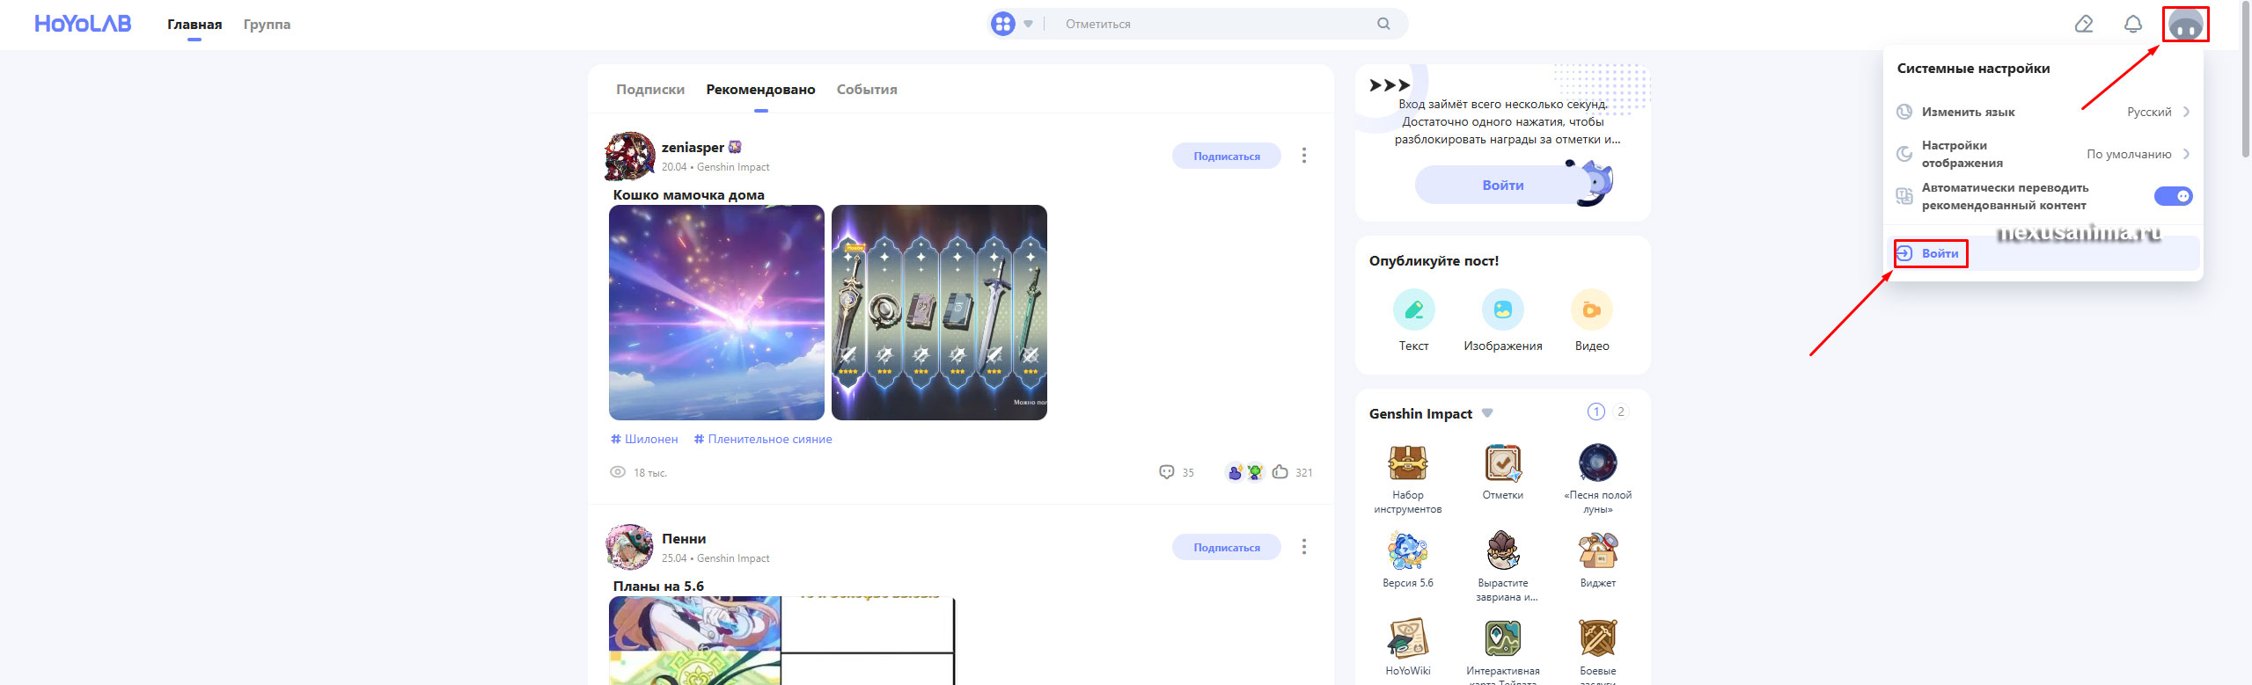
Task: Expand the Русский language chevron
Action: point(2186,112)
